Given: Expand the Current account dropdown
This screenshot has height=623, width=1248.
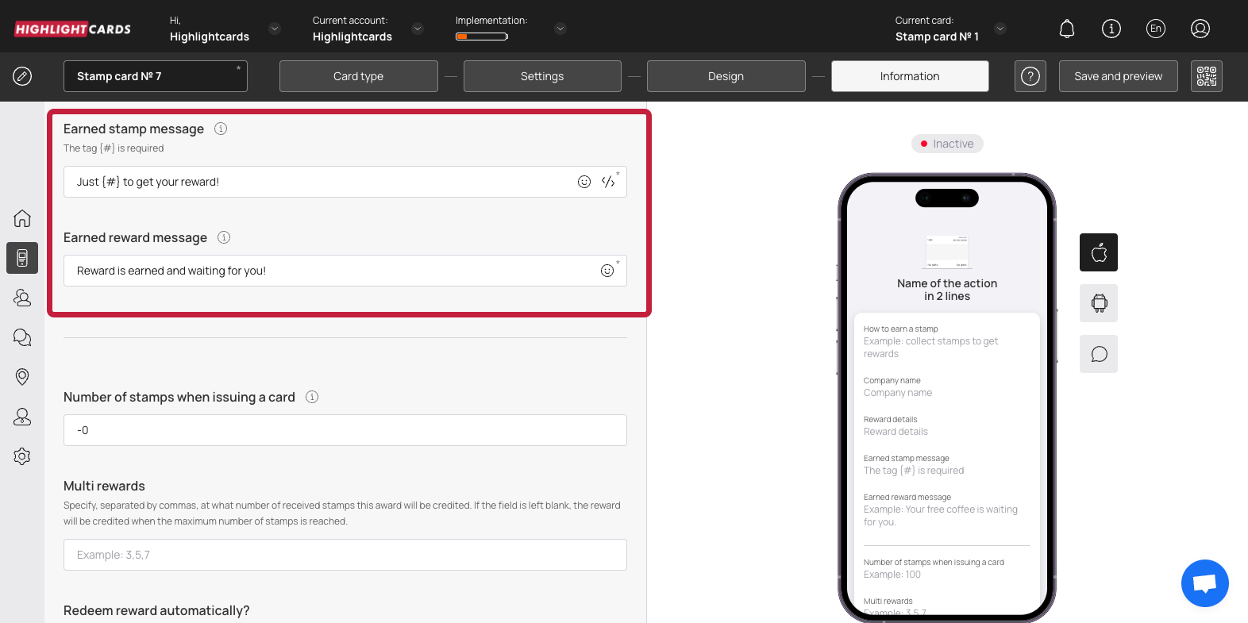Looking at the screenshot, I should pyautogui.click(x=418, y=29).
